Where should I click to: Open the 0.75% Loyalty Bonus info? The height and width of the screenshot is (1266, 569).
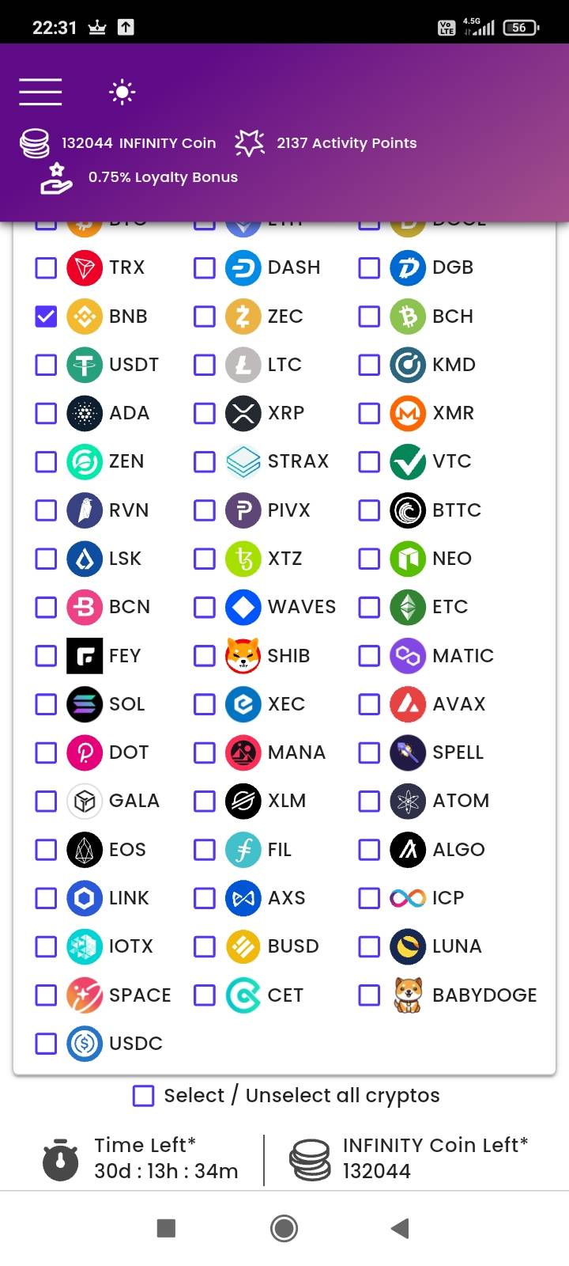[x=163, y=177]
